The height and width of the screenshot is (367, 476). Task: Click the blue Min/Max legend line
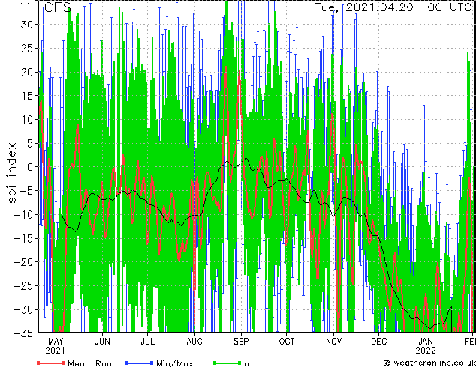(x=139, y=363)
